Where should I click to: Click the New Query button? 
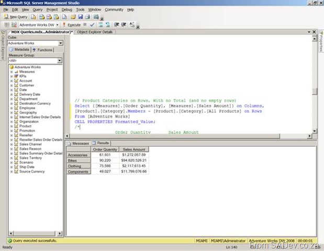coord(16,17)
